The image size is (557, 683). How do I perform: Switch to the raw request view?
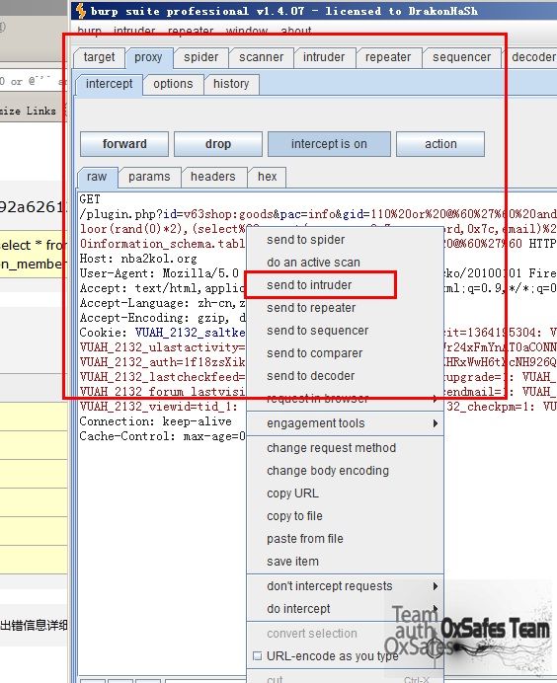pos(97,177)
